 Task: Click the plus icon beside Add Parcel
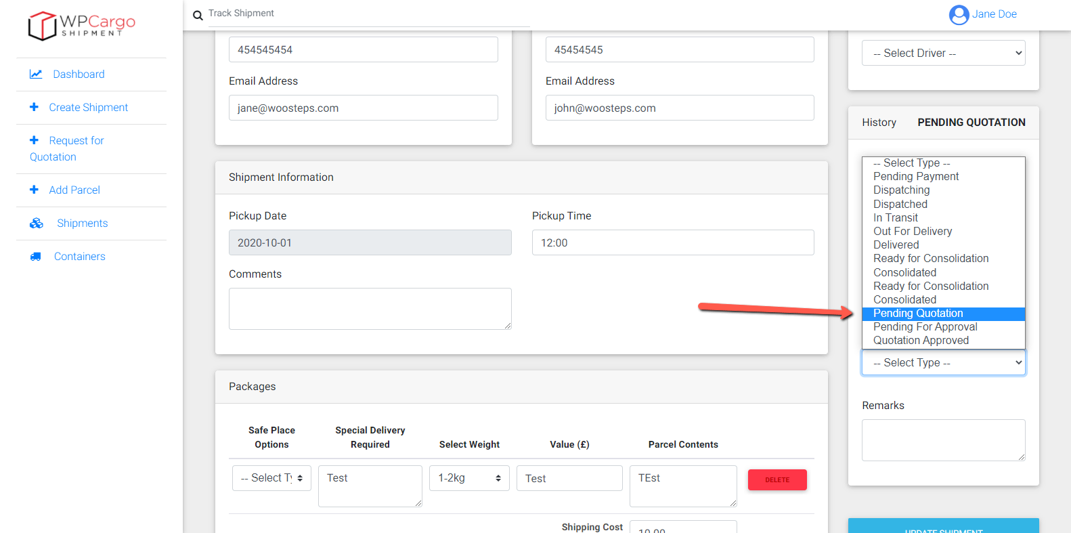pyautogui.click(x=34, y=190)
